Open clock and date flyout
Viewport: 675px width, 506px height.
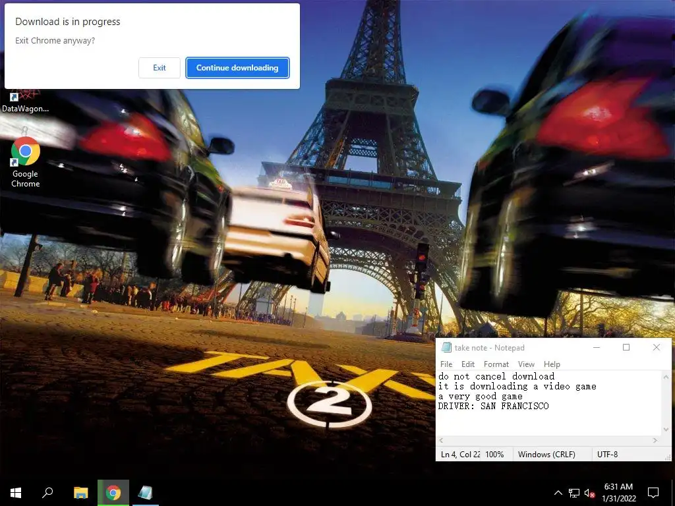[x=618, y=493]
